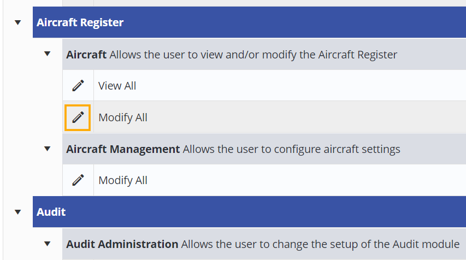
Task: Click the bold Aircraft group name
Action: [86, 55]
